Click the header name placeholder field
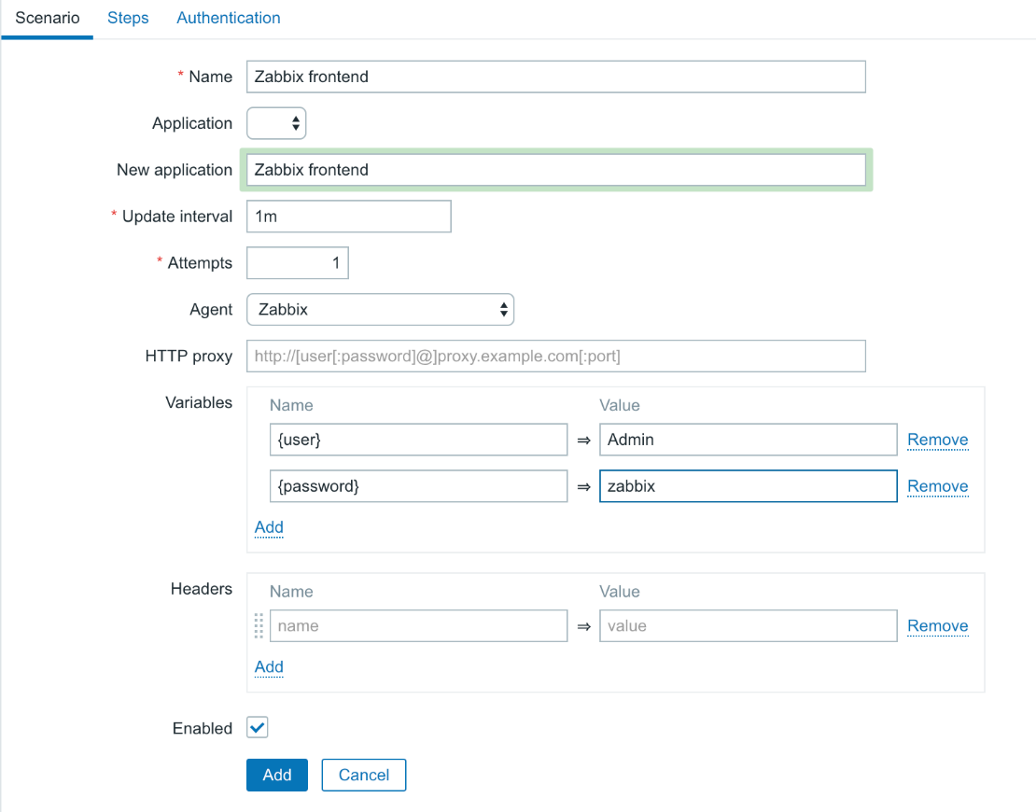This screenshot has width=1036, height=812. pos(418,625)
